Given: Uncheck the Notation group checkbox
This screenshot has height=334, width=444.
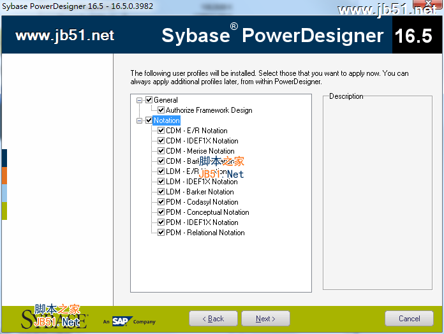Looking at the screenshot, I should pos(149,120).
